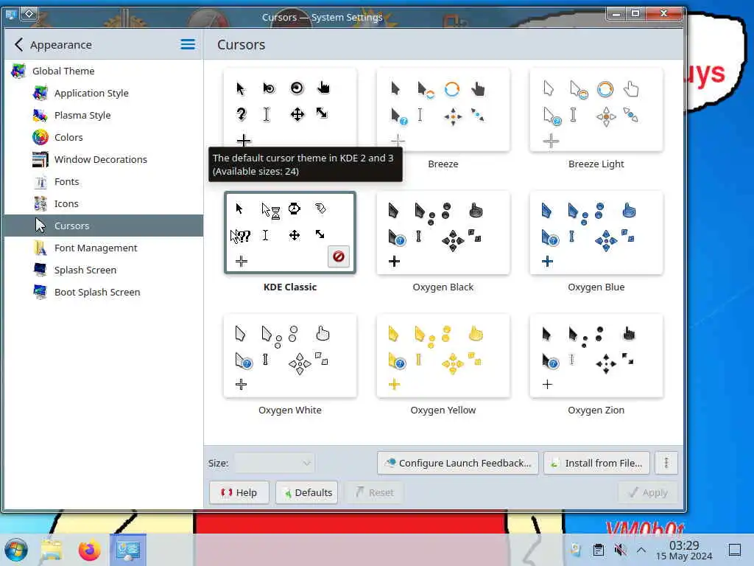Open the more options vertical dots button
Screen dimensions: 754x566
666,463
